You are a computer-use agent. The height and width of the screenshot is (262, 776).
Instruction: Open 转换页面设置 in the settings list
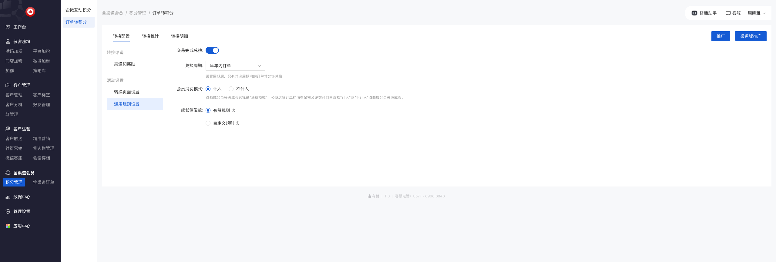[x=126, y=92]
